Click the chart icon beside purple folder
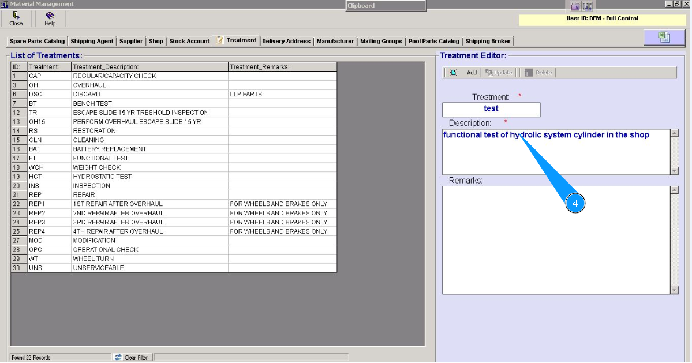The width and height of the screenshot is (692, 363). tap(588, 6)
